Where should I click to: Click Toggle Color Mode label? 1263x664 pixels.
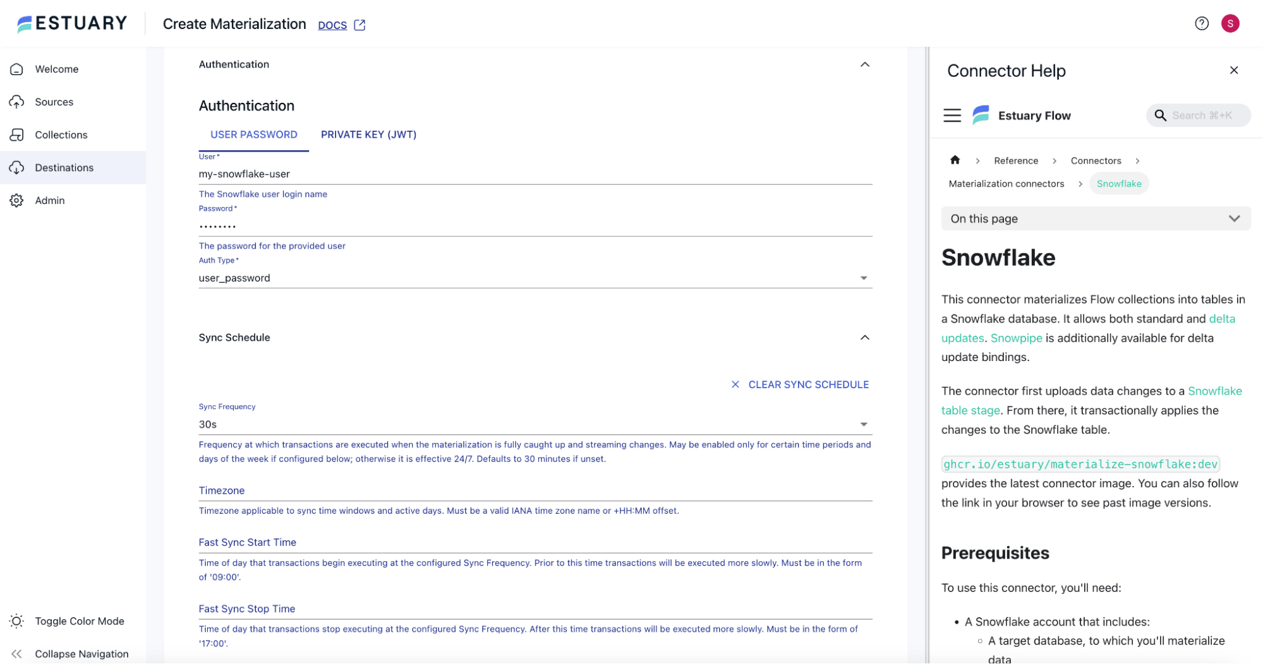pyautogui.click(x=80, y=621)
